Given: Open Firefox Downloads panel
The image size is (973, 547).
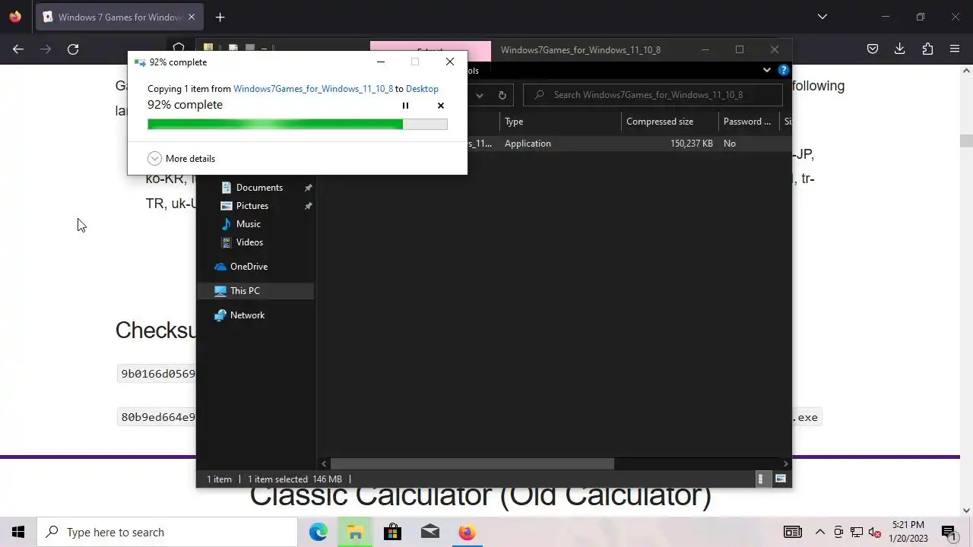Looking at the screenshot, I should point(900,49).
